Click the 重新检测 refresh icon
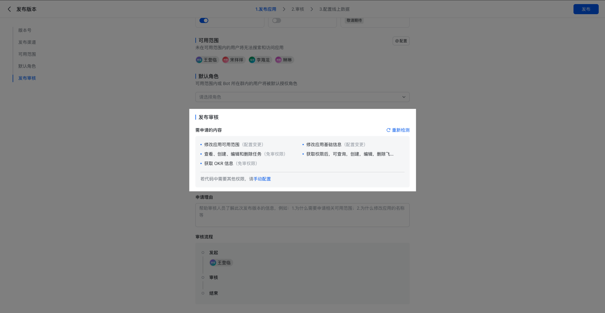This screenshot has height=313, width=605. pyautogui.click(x=388, y=130)
